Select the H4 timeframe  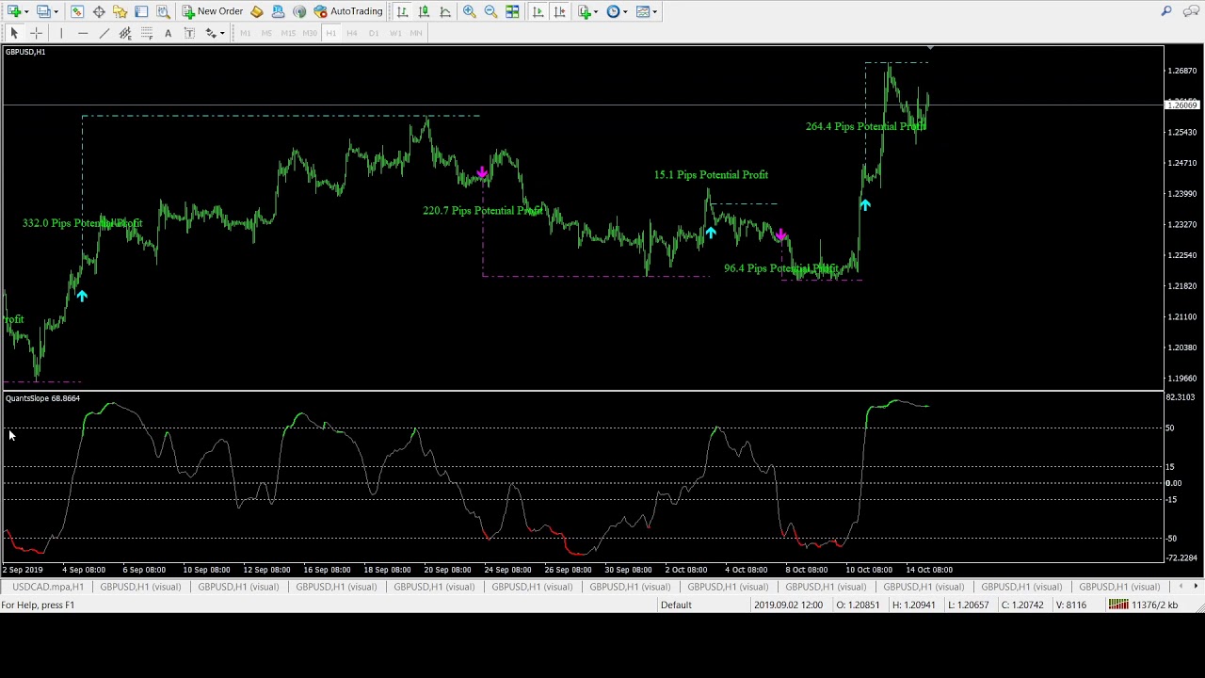(x=352, y=33)
